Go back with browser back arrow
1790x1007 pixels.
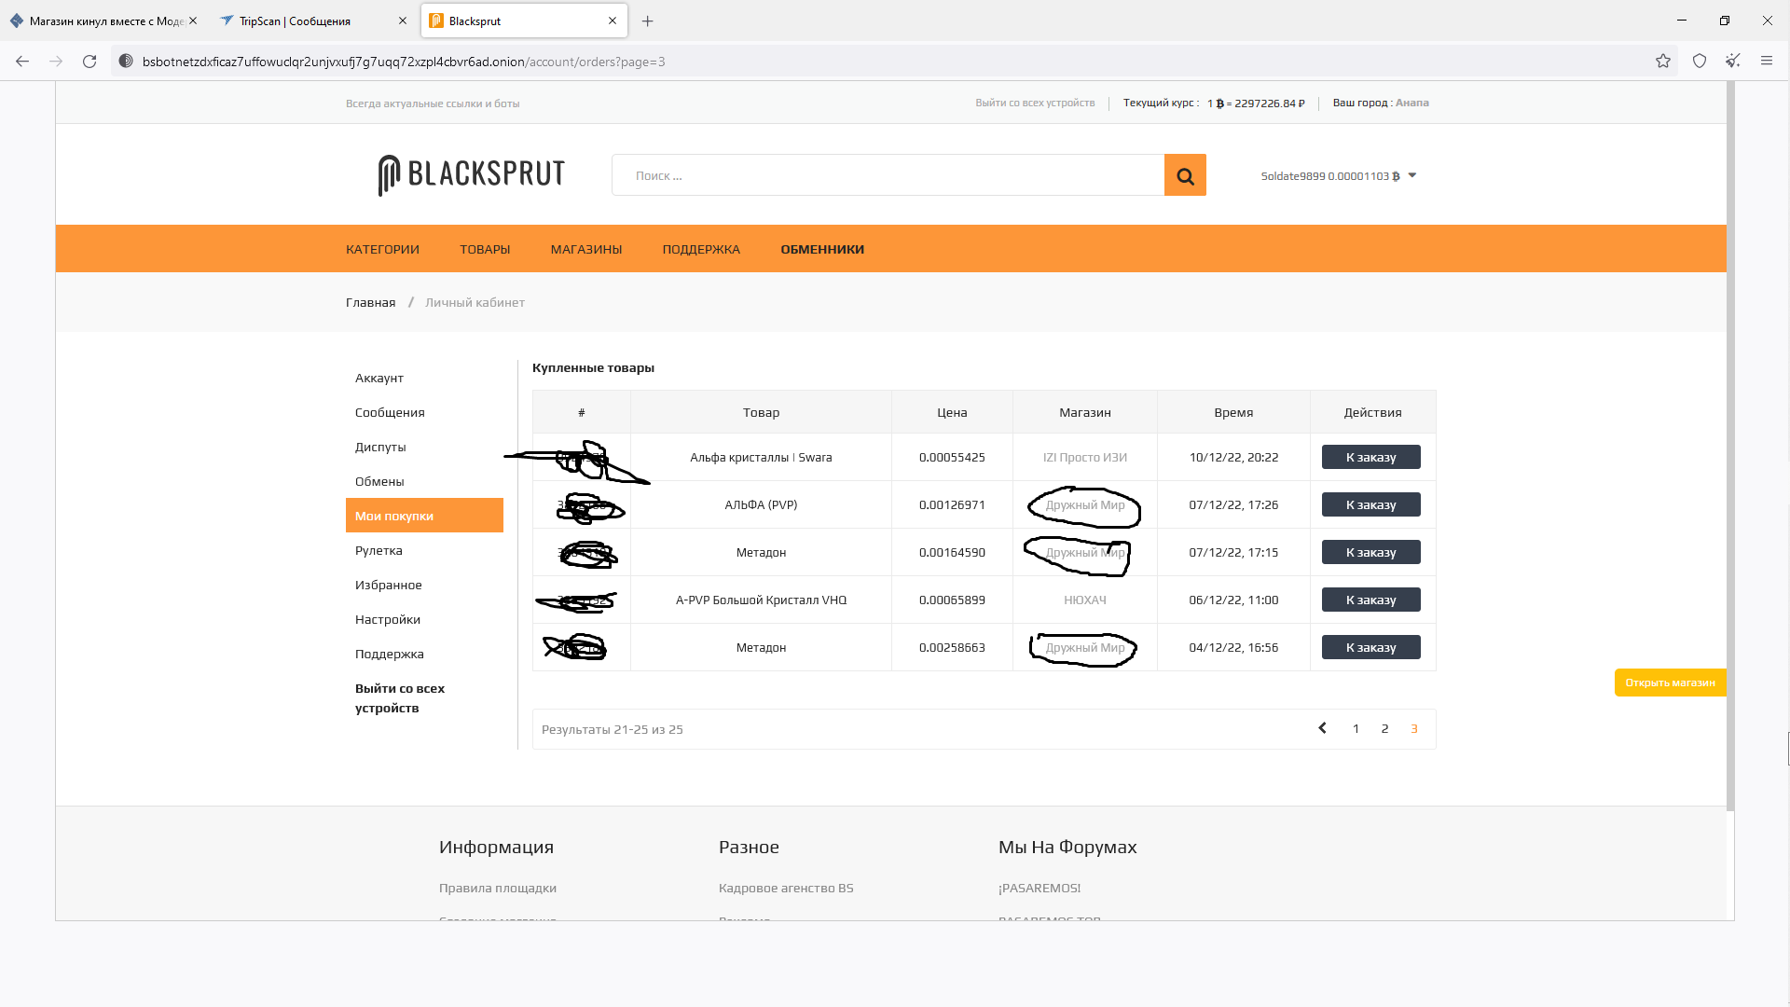point(22,62)
